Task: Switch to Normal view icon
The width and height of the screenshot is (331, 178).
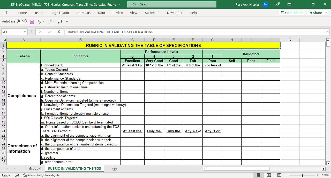Action: click(258, 175)
